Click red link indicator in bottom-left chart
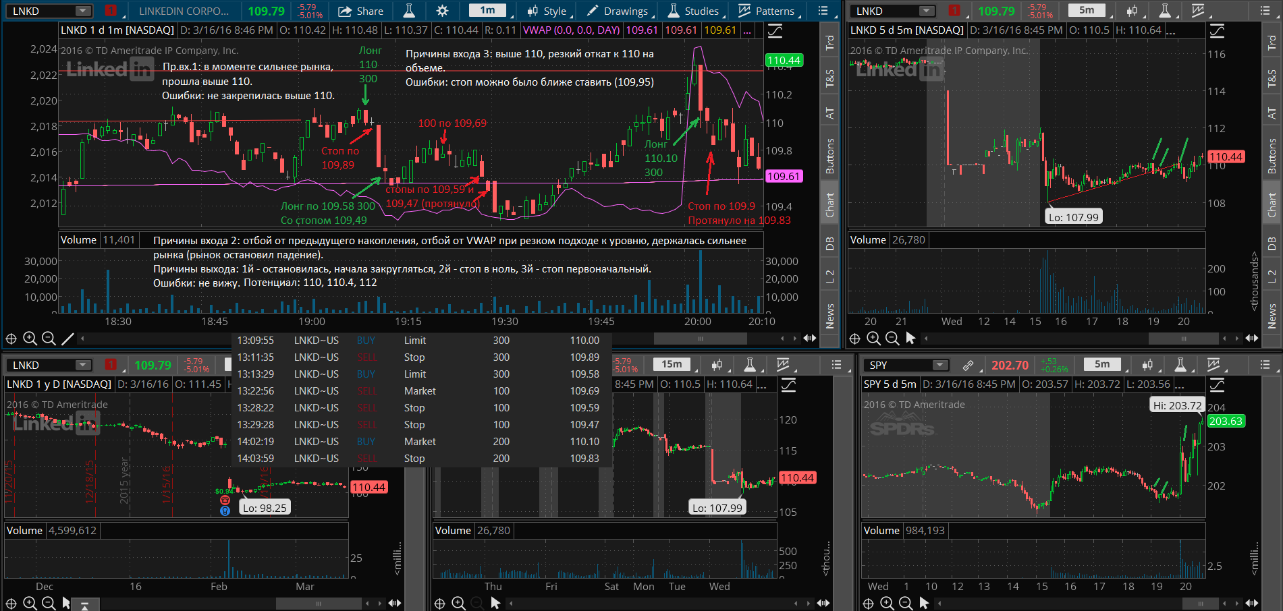Image resolution: width=1283 pixels, height=611 pixels. (x=111, y=365)
